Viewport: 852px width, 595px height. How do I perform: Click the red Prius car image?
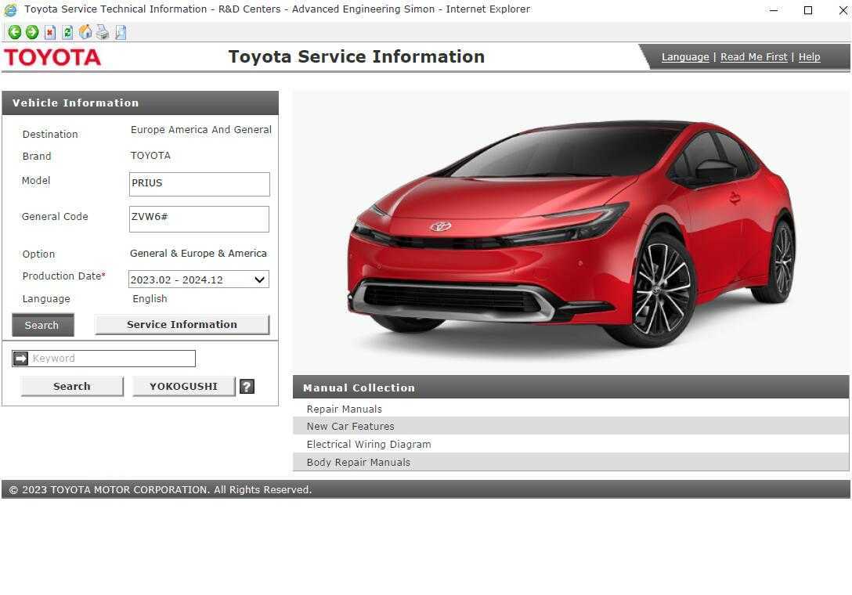click(571, 232)
